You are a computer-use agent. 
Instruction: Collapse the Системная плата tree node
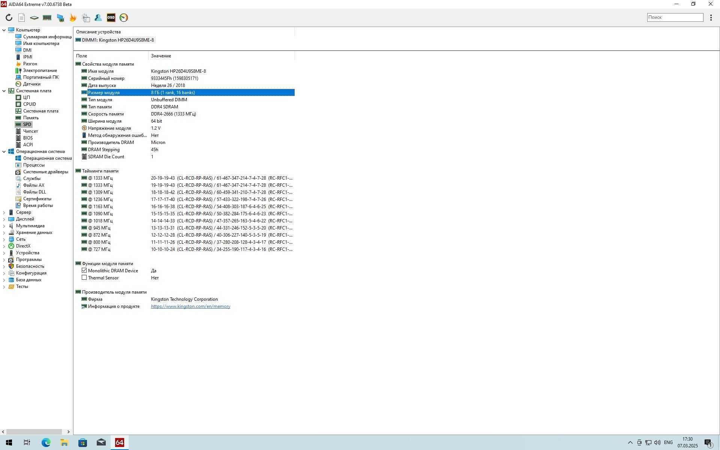coord(4,91)
